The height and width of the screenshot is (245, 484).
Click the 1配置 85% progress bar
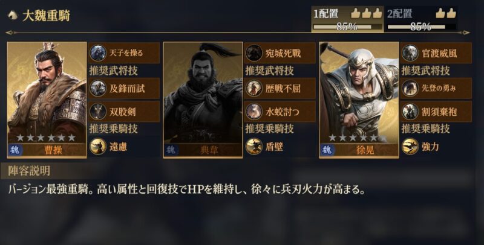point(347,27)
